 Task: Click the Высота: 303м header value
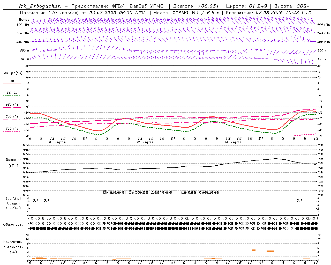(292, 6)
